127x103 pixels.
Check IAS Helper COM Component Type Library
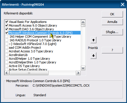7,37
